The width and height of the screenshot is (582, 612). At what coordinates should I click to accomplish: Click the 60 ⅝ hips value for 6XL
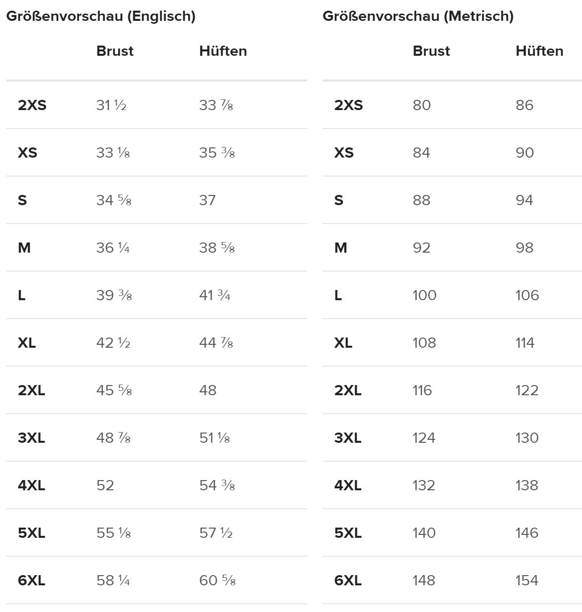pyautogui.click(x=217, y=580)
